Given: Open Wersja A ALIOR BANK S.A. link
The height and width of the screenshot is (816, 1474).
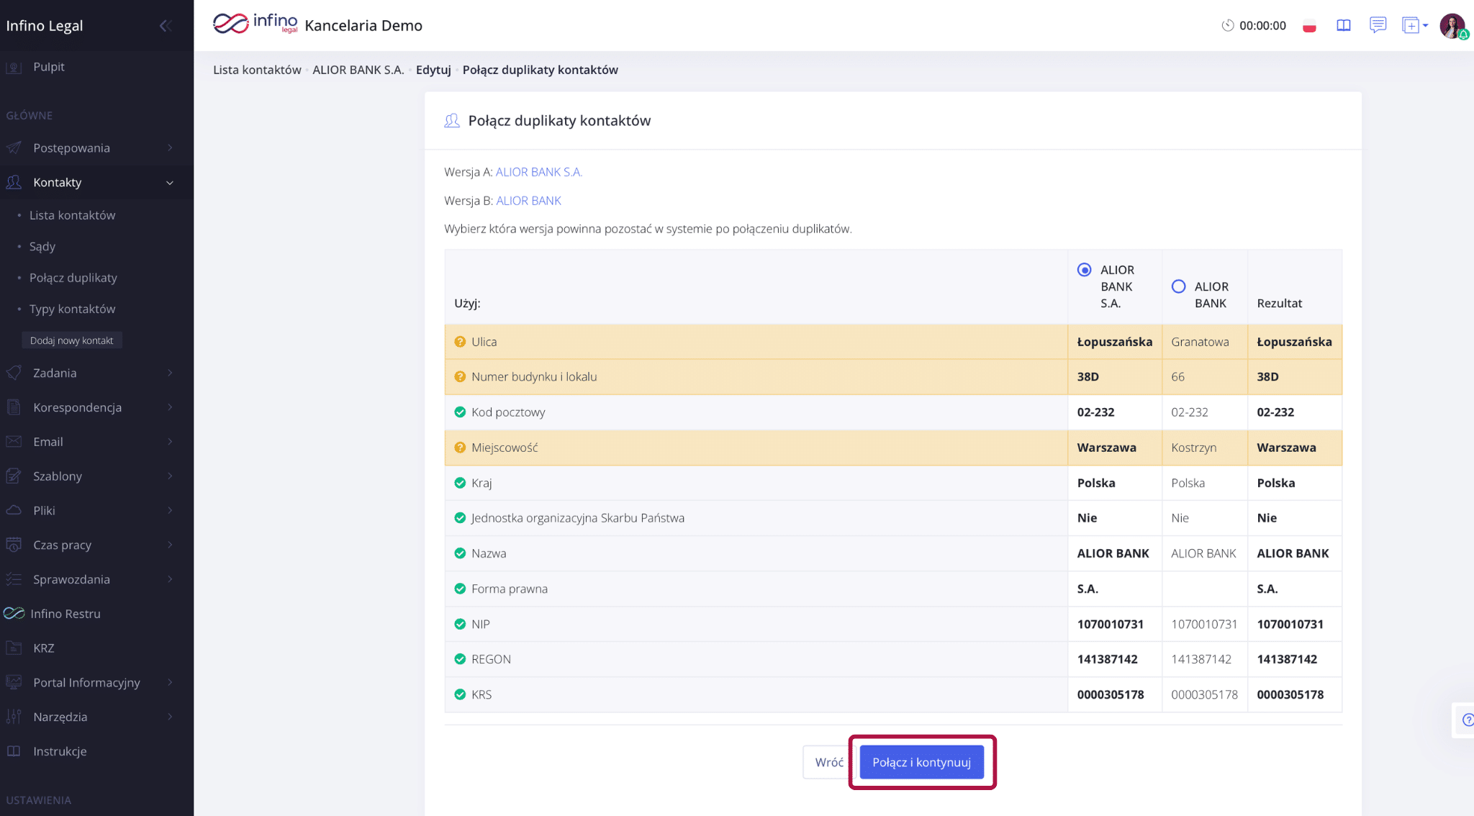Looking at the screenshot, I should (x=538, y=172).
